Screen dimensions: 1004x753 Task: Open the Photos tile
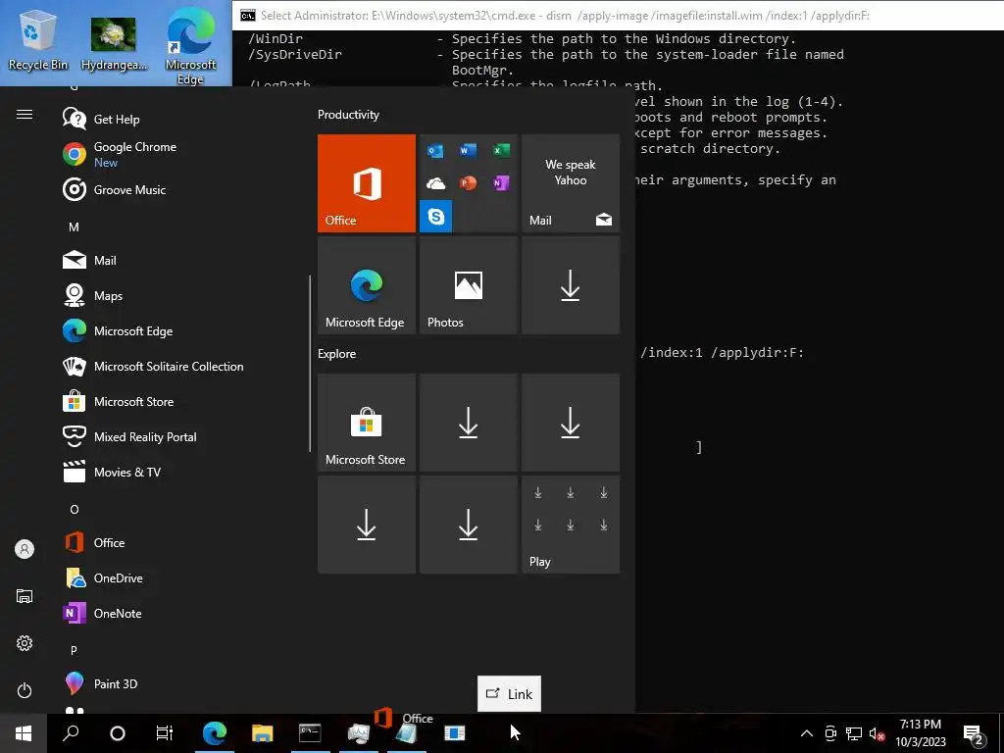point(468,285)
